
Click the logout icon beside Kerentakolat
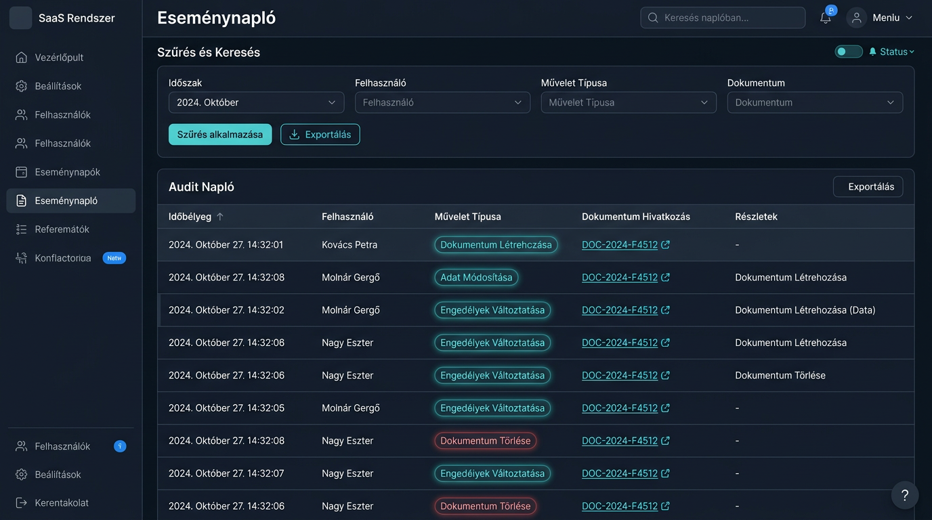tap(22, 503)
